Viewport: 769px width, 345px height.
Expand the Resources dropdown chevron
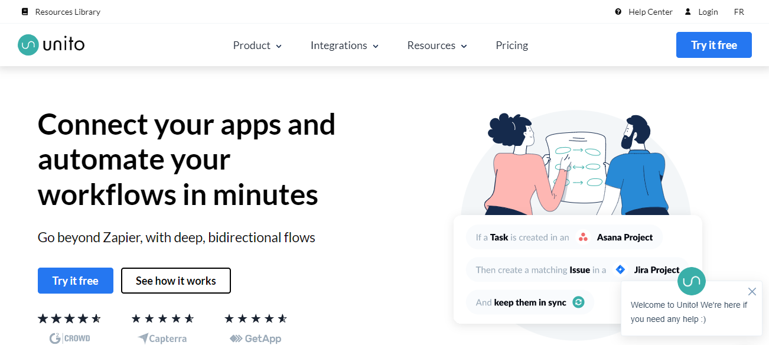(x=464, y=46)
